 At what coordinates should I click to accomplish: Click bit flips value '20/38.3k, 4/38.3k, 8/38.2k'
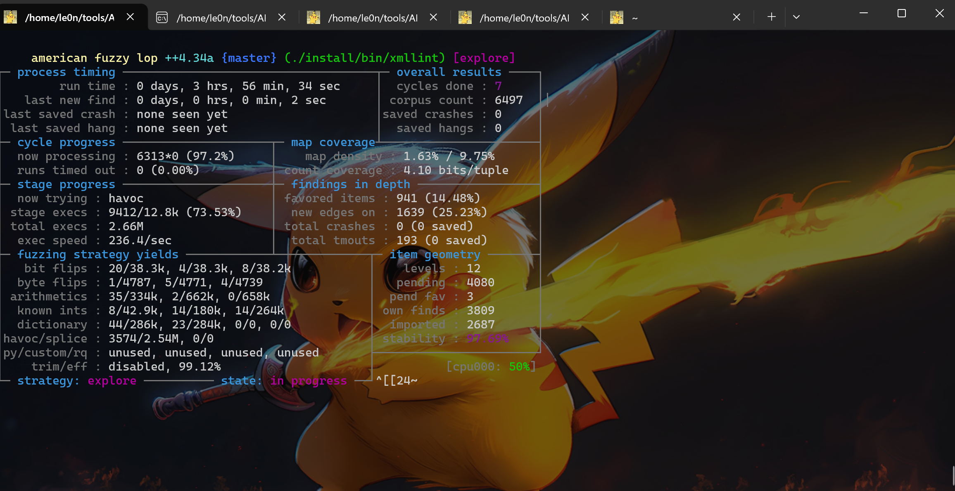click(200, 269)
